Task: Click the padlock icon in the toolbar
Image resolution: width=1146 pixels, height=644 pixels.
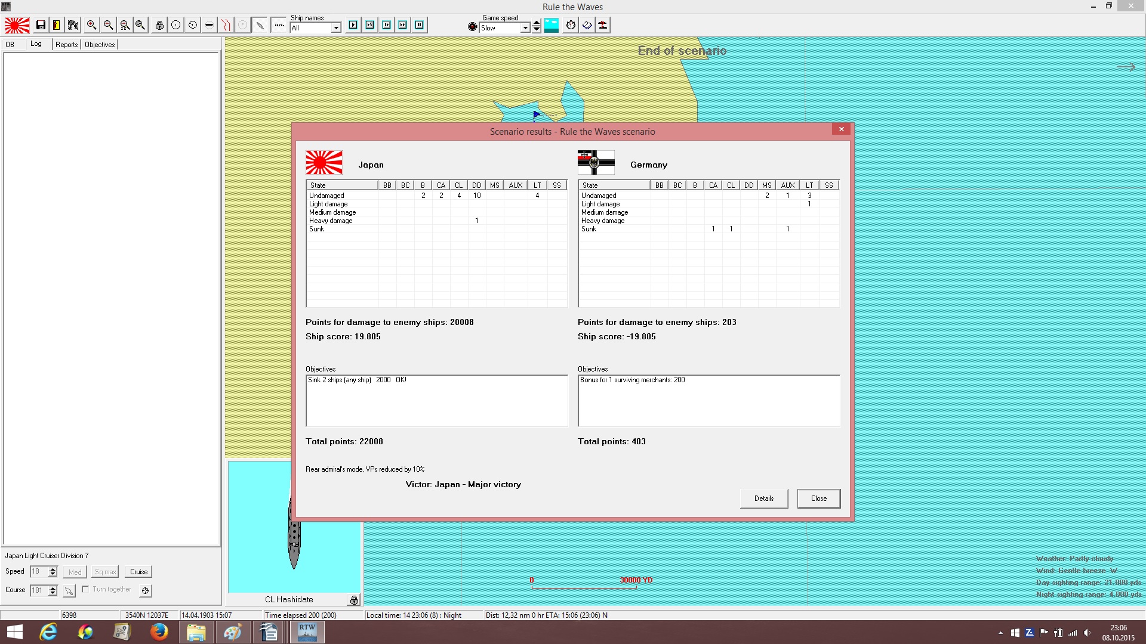Action: click(x=159, y=25)
